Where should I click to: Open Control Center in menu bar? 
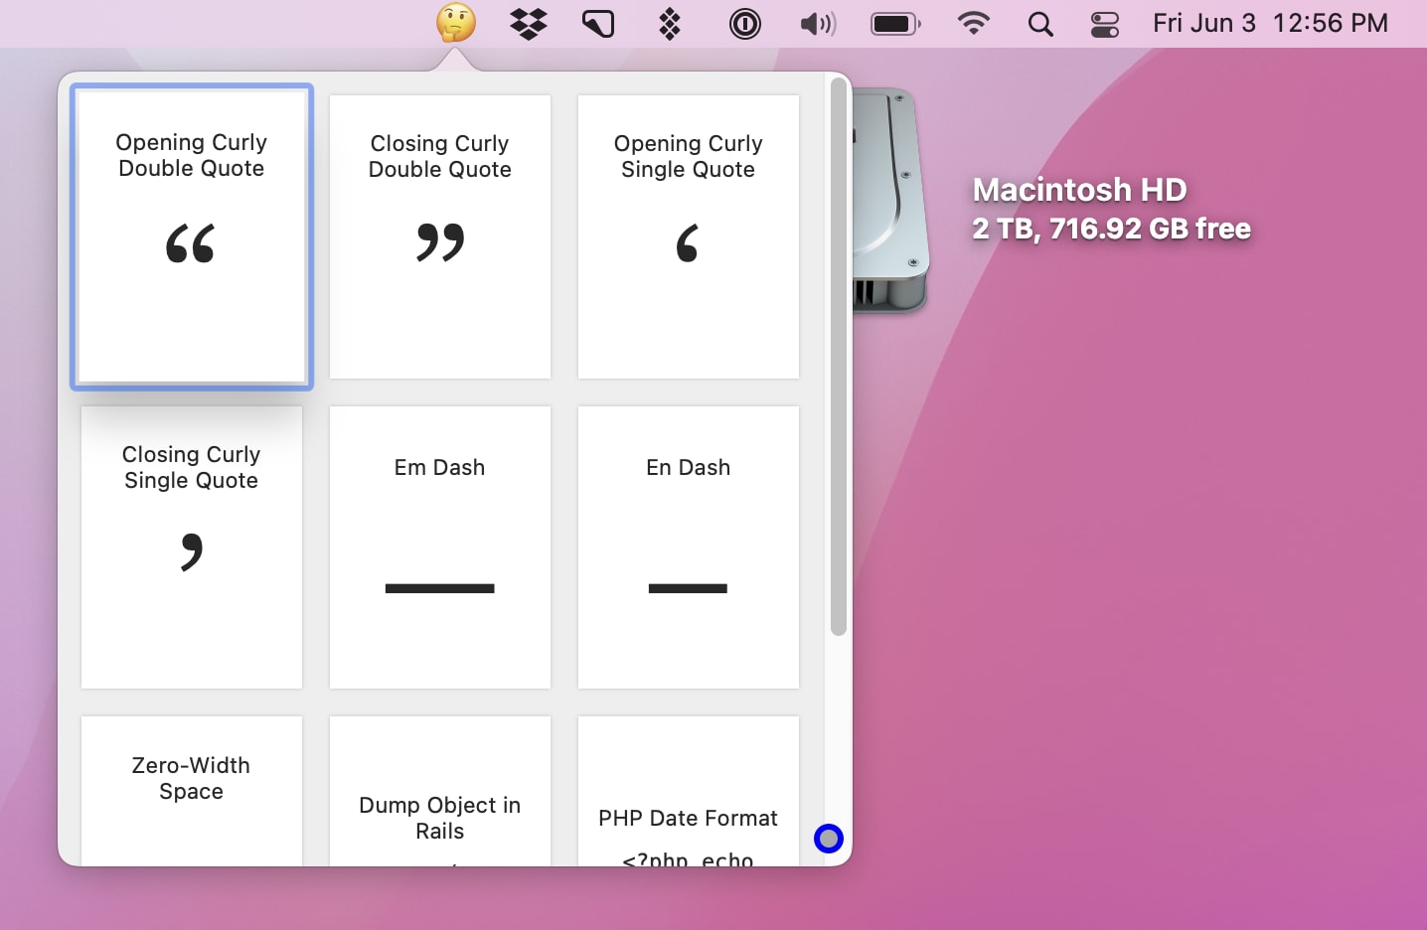coord(1105,24)
